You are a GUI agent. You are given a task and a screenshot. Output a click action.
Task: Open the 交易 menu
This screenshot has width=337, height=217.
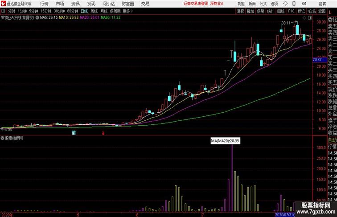145,4
